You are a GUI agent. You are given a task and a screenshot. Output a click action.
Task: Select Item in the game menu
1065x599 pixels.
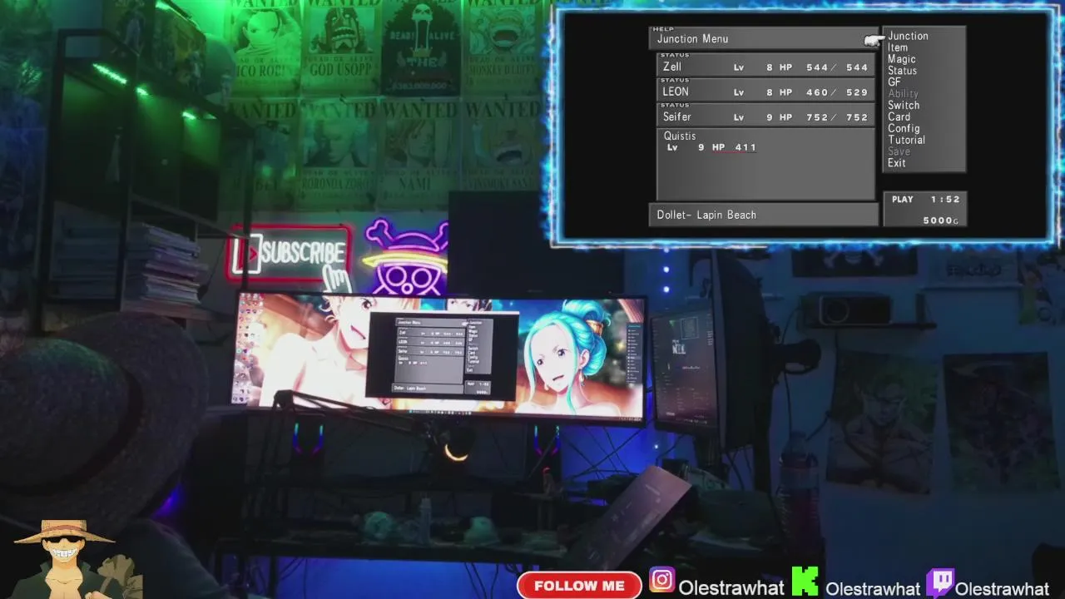click(898, 47)
